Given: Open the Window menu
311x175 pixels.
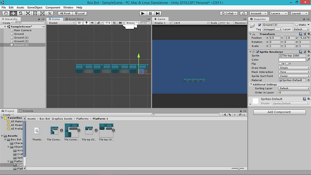Looking at the screenshot, I should [x=68, y=7].
